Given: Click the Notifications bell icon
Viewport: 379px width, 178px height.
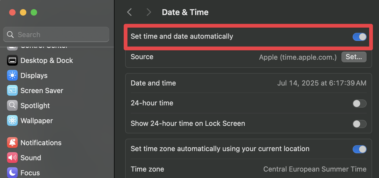Looking at the screenshot, I should click(12, 143).
